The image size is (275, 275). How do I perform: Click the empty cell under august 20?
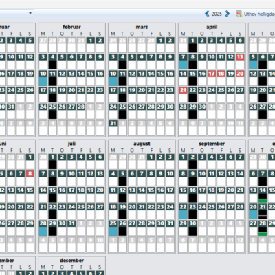point(132,214)
